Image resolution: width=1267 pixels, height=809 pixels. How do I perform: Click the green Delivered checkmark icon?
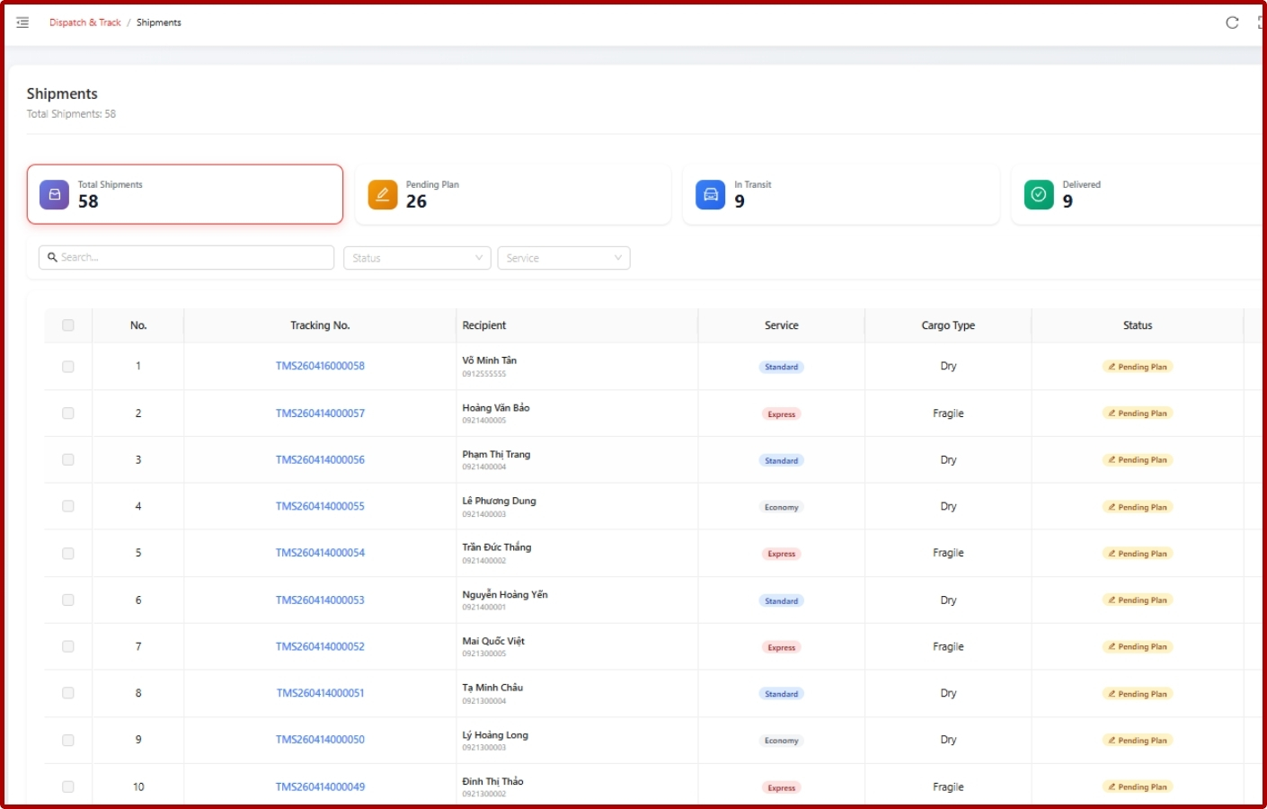[x=1039, y=194]
